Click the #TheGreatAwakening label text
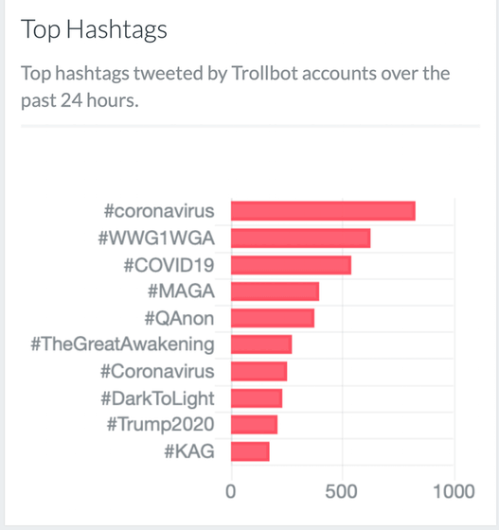This screenshot has height=530, width=499. [122, 344]
